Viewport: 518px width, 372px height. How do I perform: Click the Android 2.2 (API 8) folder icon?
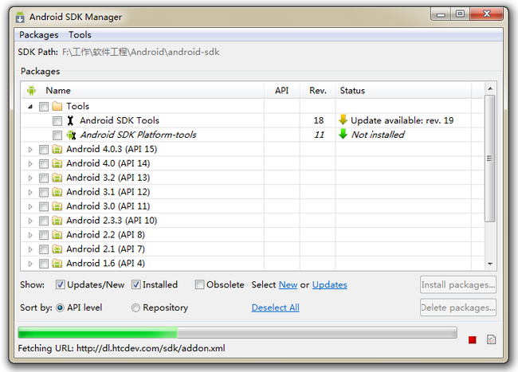point(57,235)
